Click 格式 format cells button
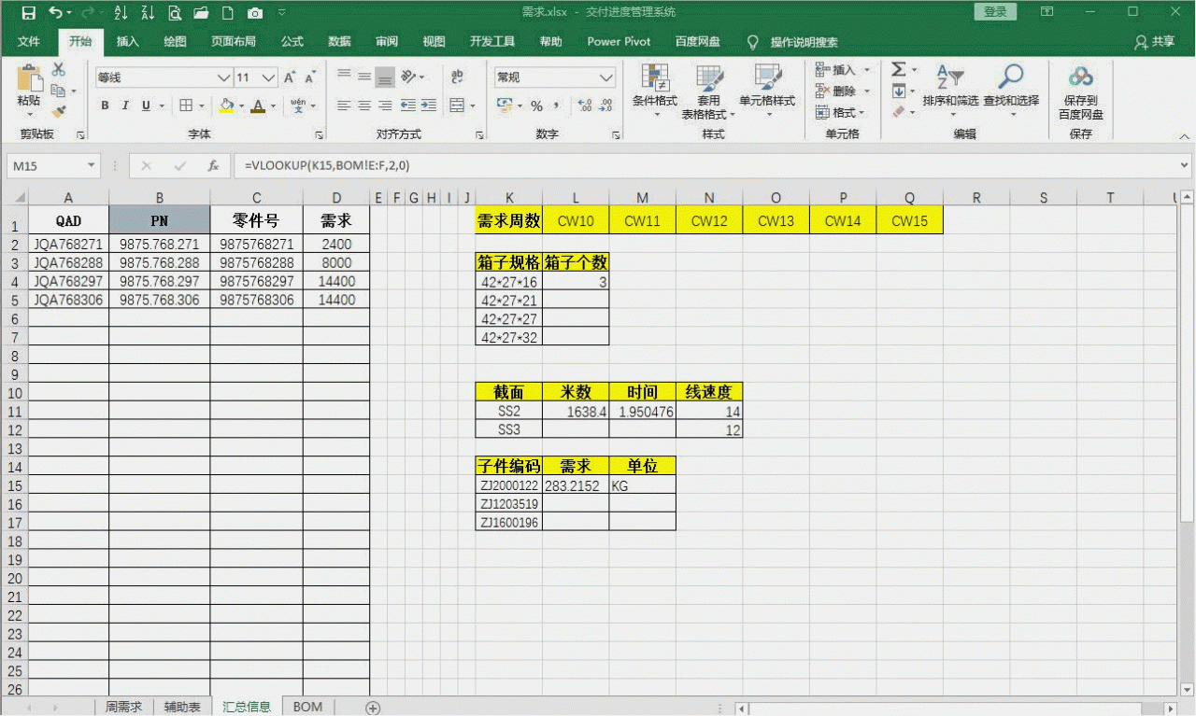Viewport: 1196px width, 716px height. (x=841, y=112)
